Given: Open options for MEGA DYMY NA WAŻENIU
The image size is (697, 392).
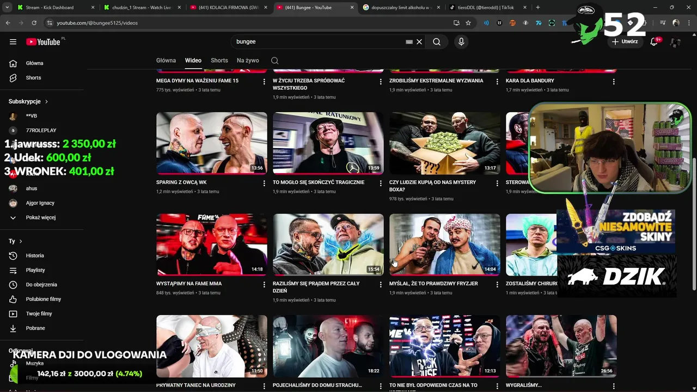Looking at the screenshot, I should pyautogui.click(x=264, y=82).
